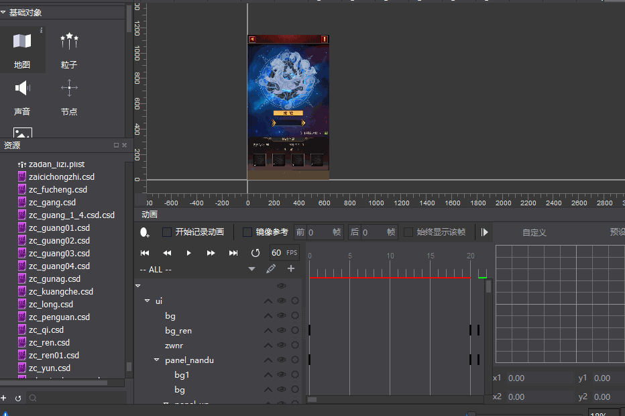The height and width of the screenshot is (416, 625).
Task: Toggle animation loop playback icon
Action: [x=255, y=253]
